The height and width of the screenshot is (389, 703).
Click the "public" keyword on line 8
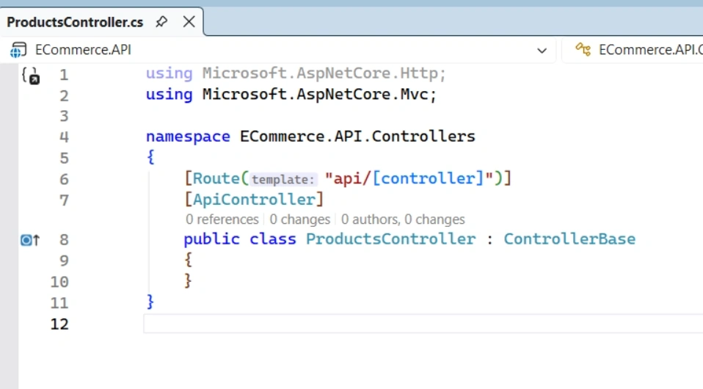click(211, 239)
